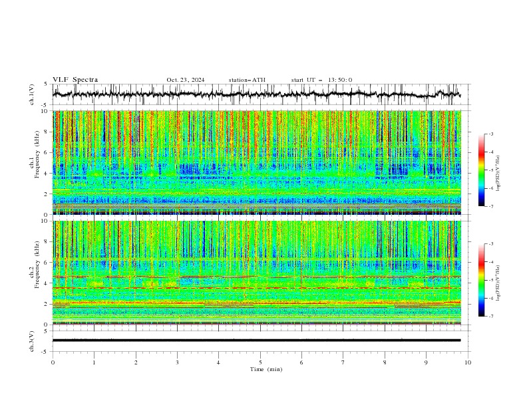Viewport: 527px width, 407px height.
Task: Select the date text "Oct. 23, 2024"
Action: pos(186,80)
